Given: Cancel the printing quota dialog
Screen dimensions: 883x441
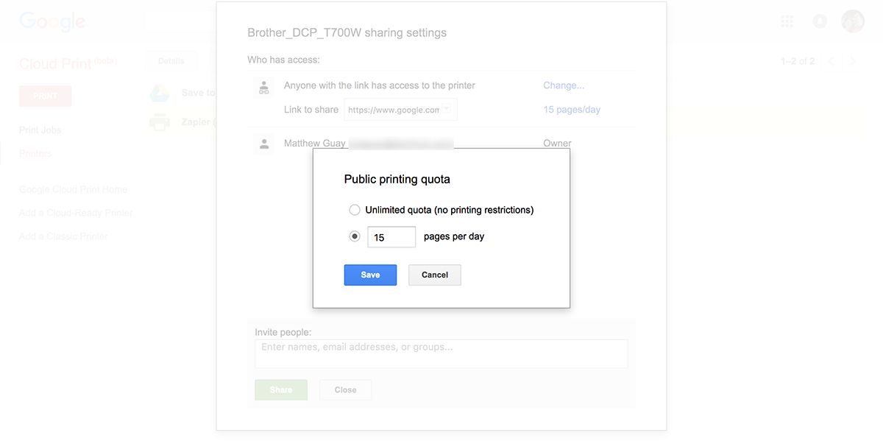Looking at the screenshot, I should coord(434,275).
